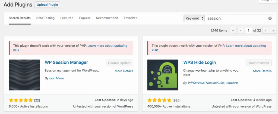
Task: View the Recommended plugins tab
Action: (107, 18)
